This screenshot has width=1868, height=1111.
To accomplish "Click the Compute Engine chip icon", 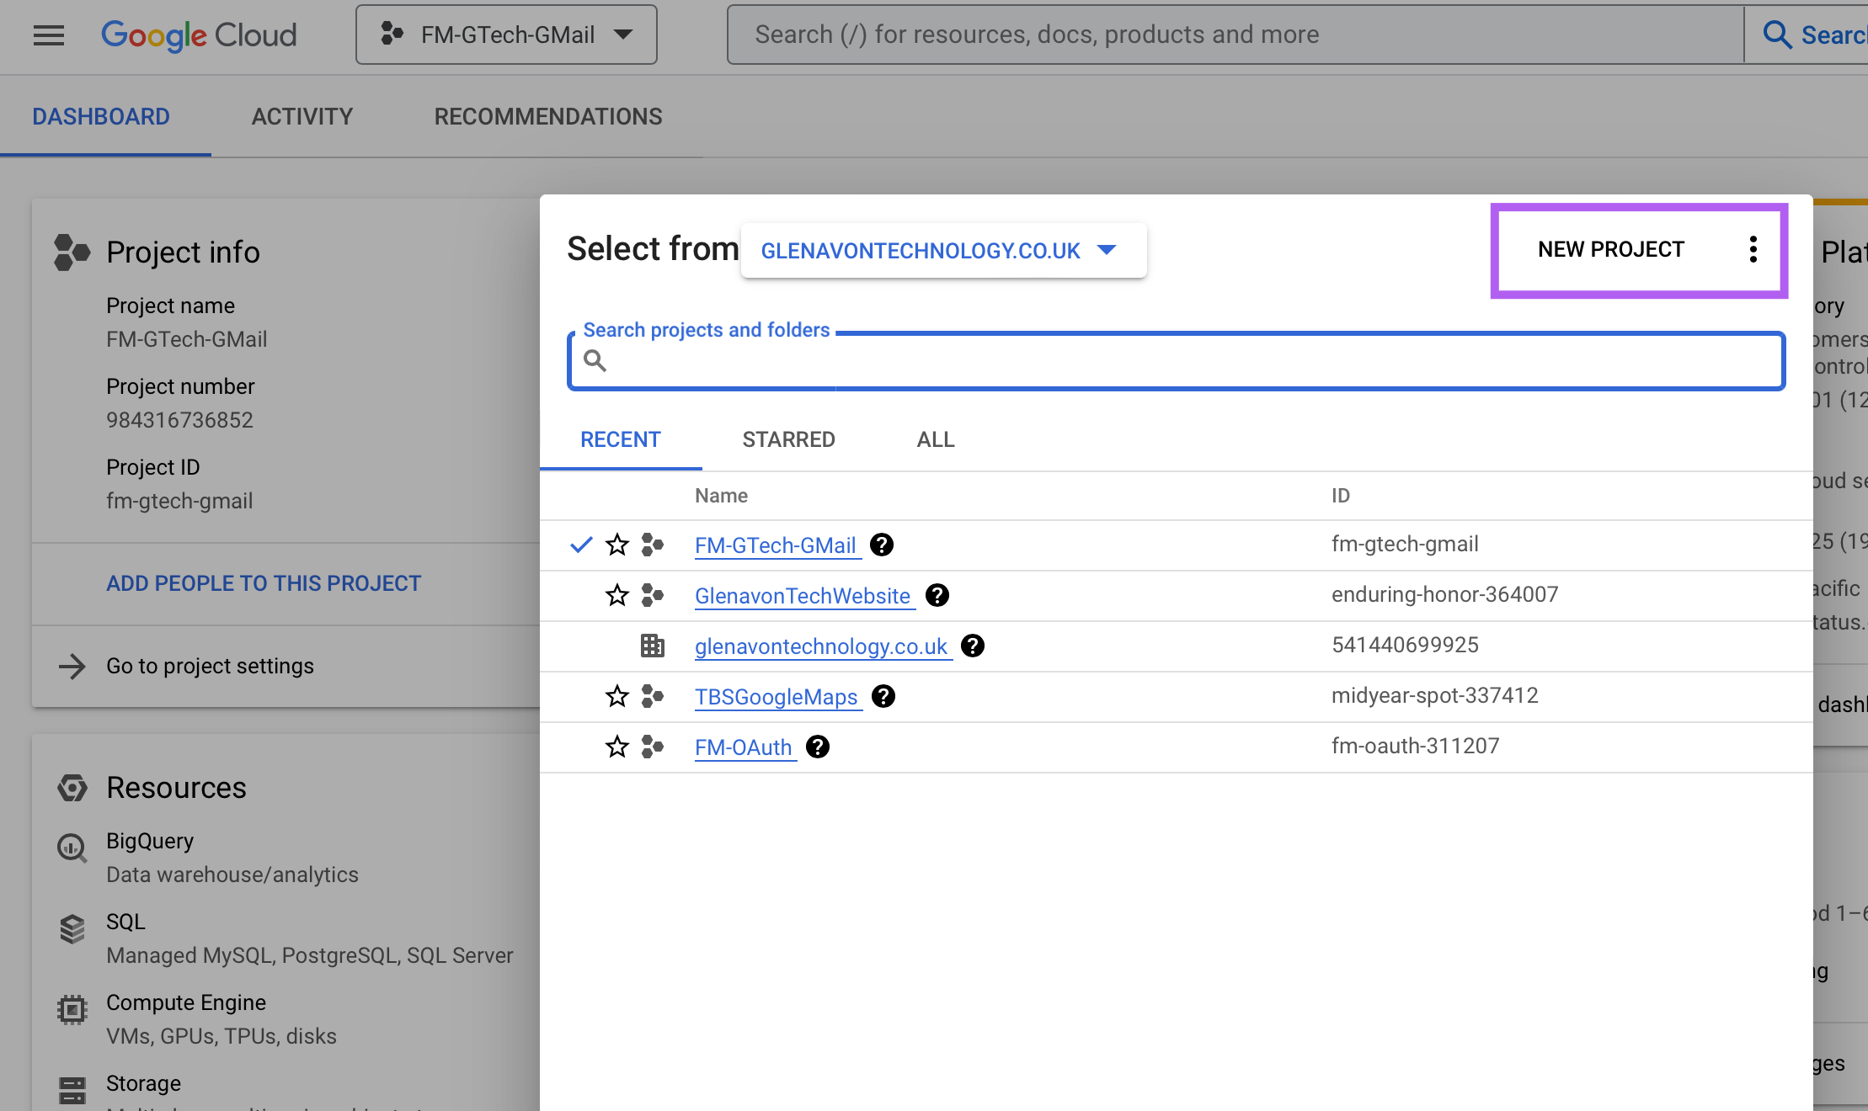I will coord(72,1009).
